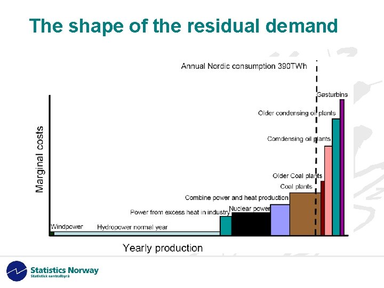Click the dashed vertical consumption line
This screenshot has height=288, width=384.
(x=316, y=148)
